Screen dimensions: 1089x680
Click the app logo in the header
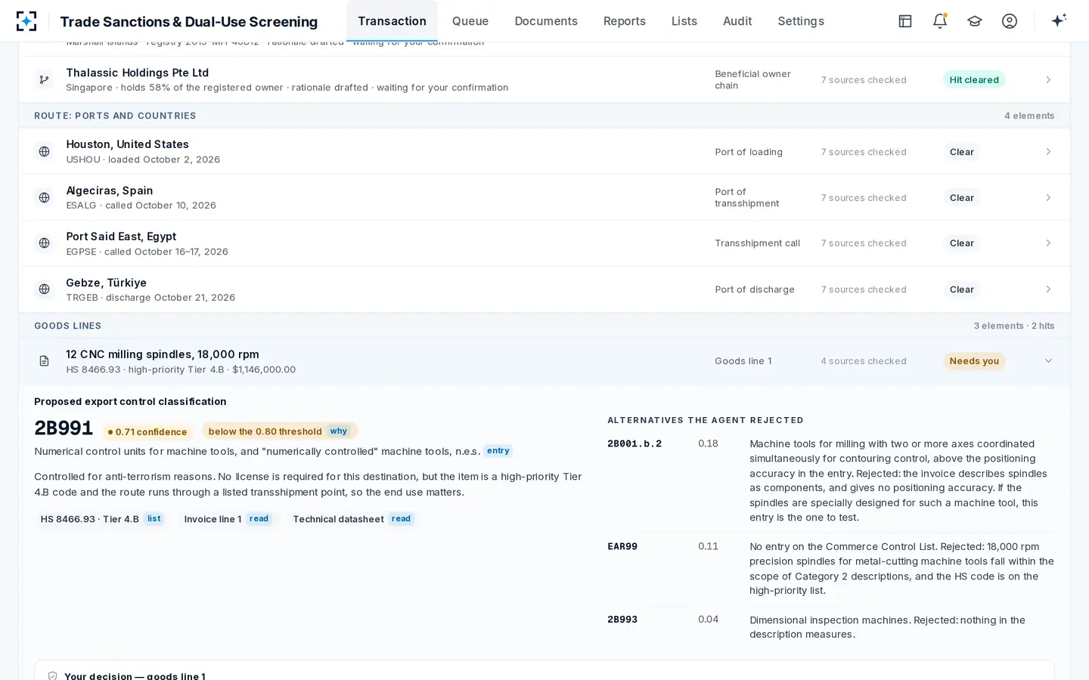pyautogui.click(x=26, y=21)
